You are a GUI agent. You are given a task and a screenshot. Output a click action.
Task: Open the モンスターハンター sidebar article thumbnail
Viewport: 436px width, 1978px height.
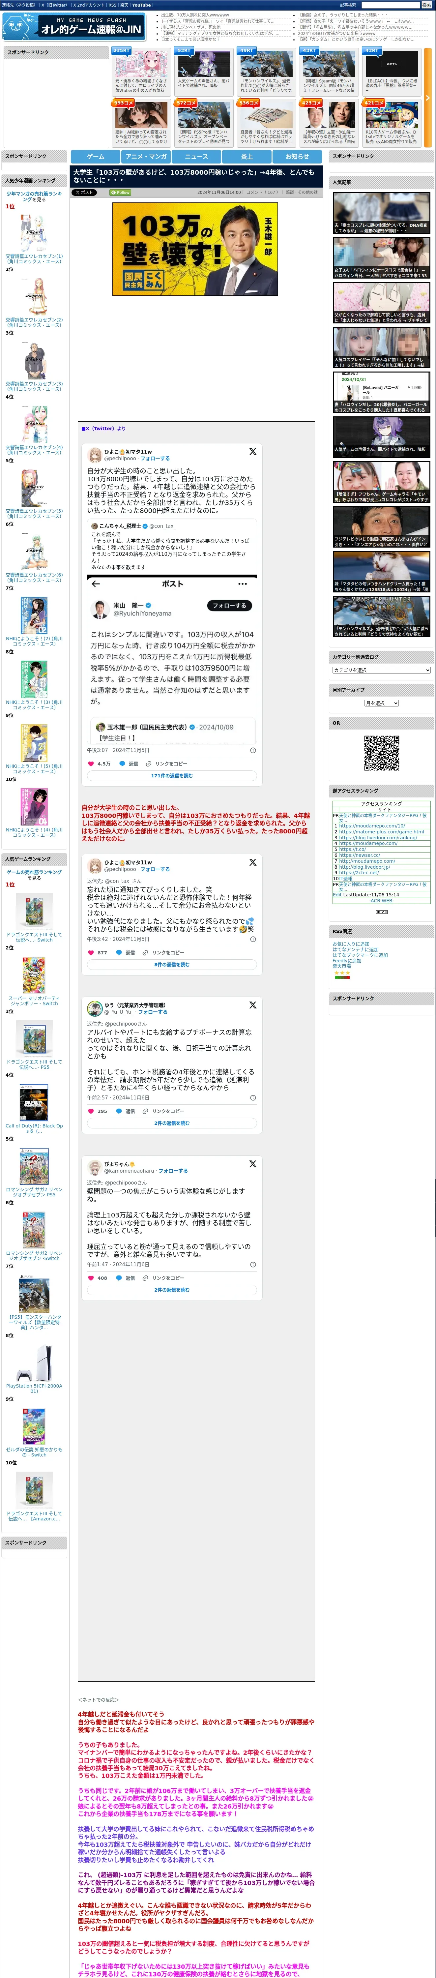[x=382, y=616]
